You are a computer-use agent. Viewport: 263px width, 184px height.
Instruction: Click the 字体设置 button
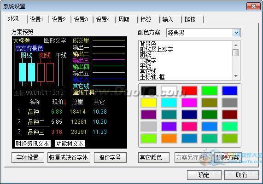click(28, 157)
